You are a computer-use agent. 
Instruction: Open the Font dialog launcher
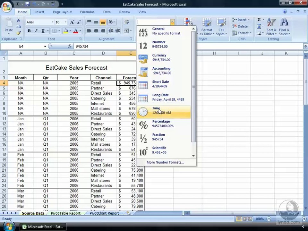tap(81, 39)
